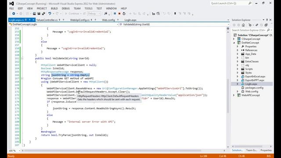Toggle the pin on Web.config tab

118,20
